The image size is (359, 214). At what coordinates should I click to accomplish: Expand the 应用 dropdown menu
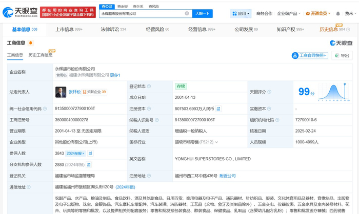[x=242, y=13]
